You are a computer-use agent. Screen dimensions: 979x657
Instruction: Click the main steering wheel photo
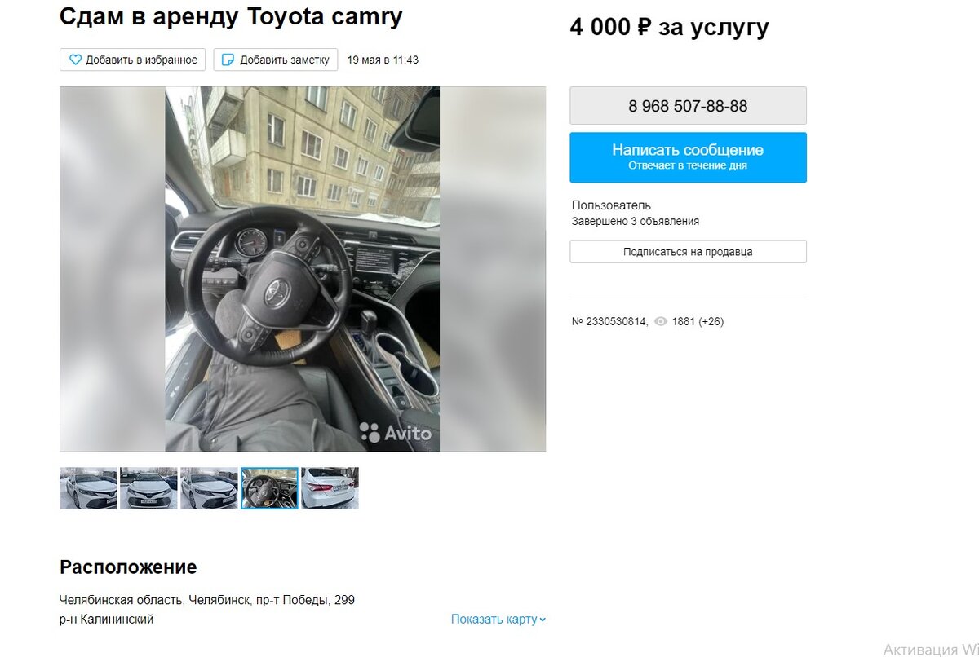303,269
